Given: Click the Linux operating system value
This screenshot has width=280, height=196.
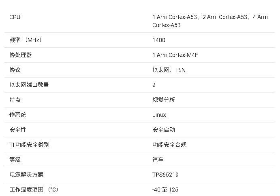Looking at the screenshot, I should click(159, 115).
